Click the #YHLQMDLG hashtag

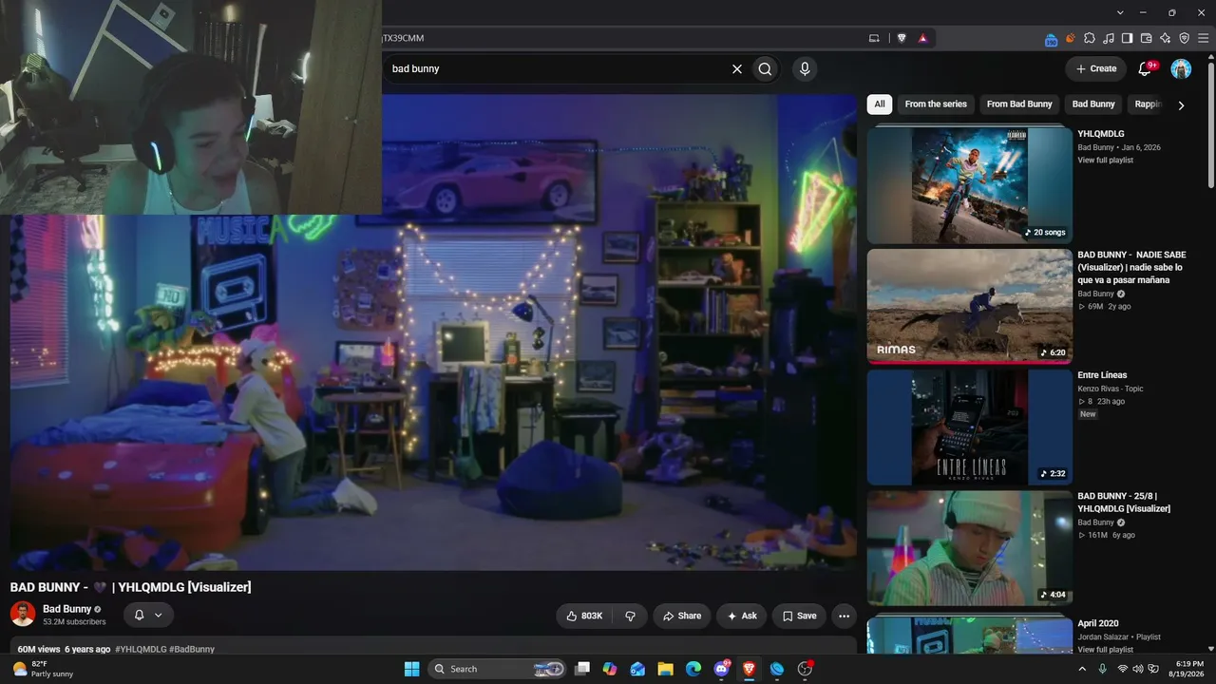(x=141, y=650)
